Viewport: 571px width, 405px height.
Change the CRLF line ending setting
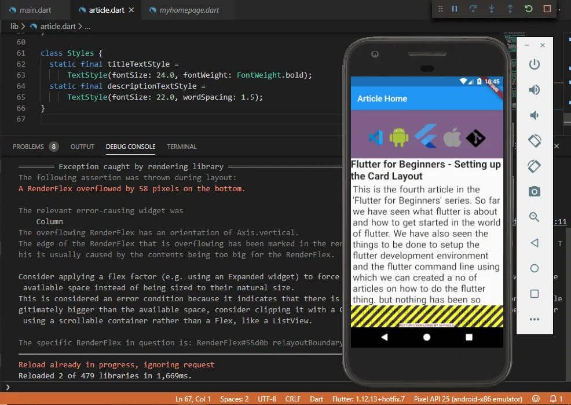click(293, 399)
